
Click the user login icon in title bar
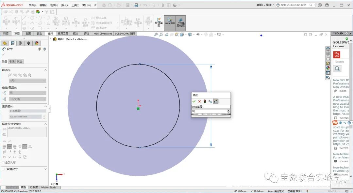(320, 5)
